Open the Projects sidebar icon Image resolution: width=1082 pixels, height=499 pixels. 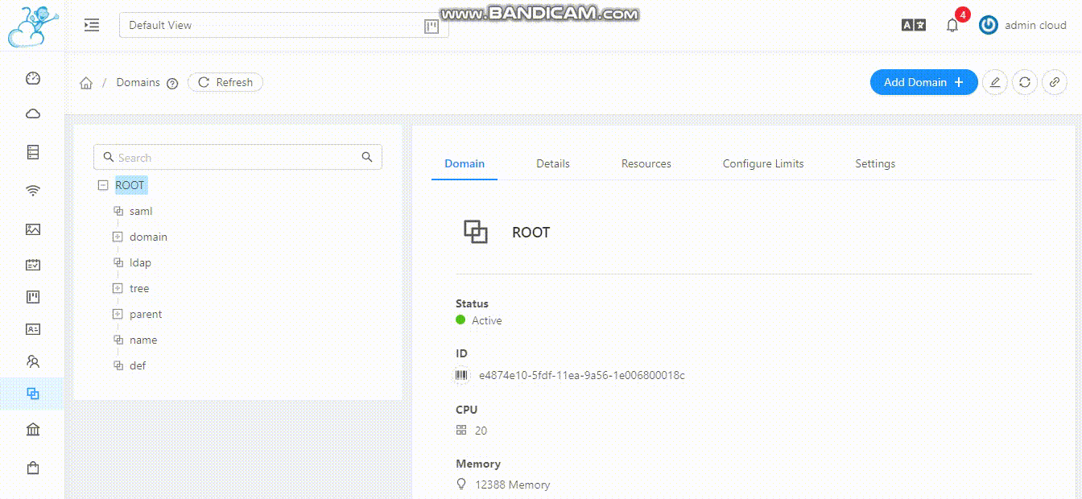(x=33, y=297)
